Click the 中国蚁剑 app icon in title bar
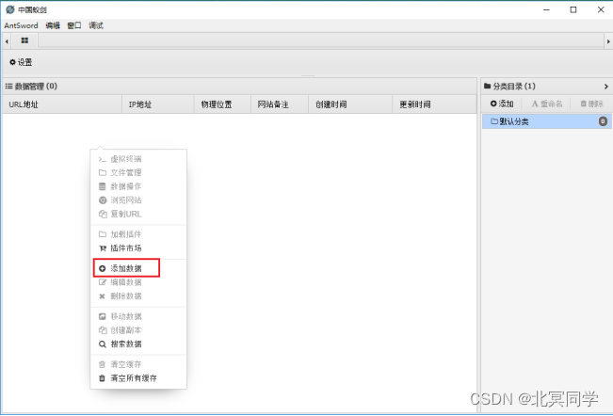 pos(10,9)
